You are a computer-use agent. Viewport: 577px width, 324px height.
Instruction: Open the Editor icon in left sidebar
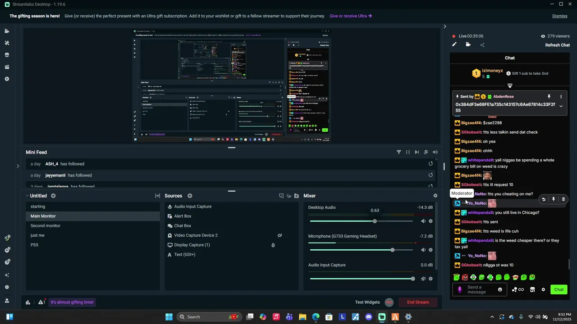[7, 31]
